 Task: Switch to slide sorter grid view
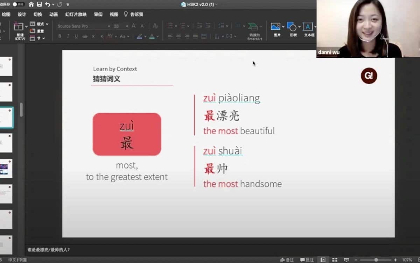[x=335, y=260]
